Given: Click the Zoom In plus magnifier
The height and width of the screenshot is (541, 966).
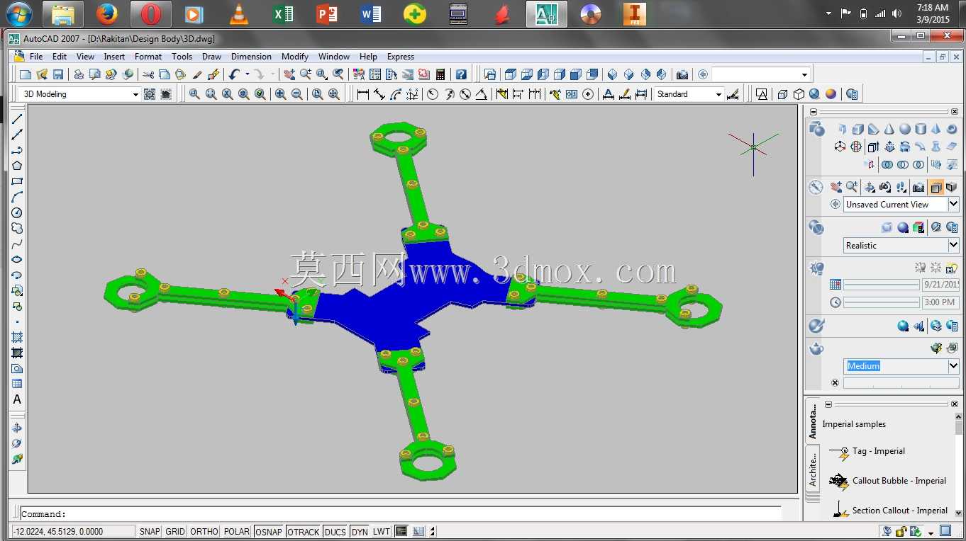Looking at the screenshot, I should click(x=281, y=94).
